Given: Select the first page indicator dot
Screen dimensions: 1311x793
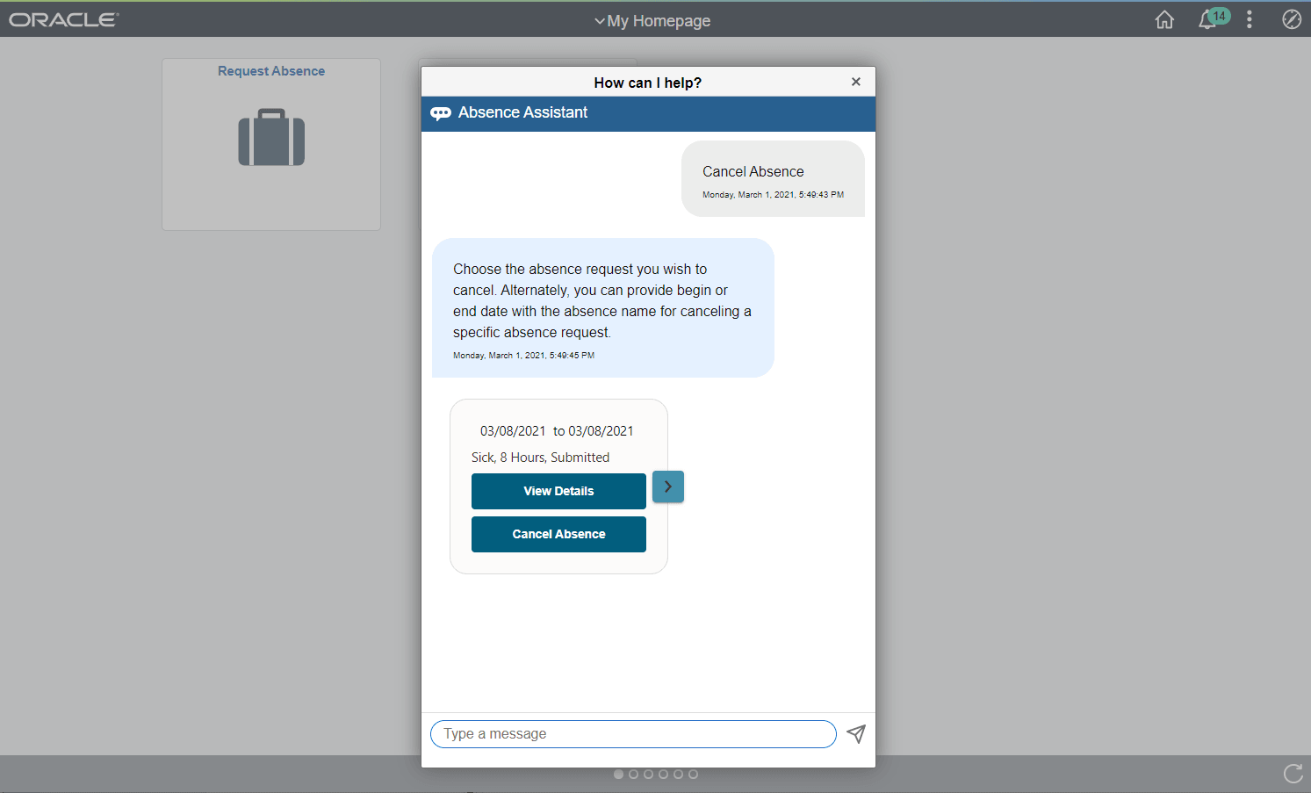Looking at the screenshot, I should coord(618,775).
